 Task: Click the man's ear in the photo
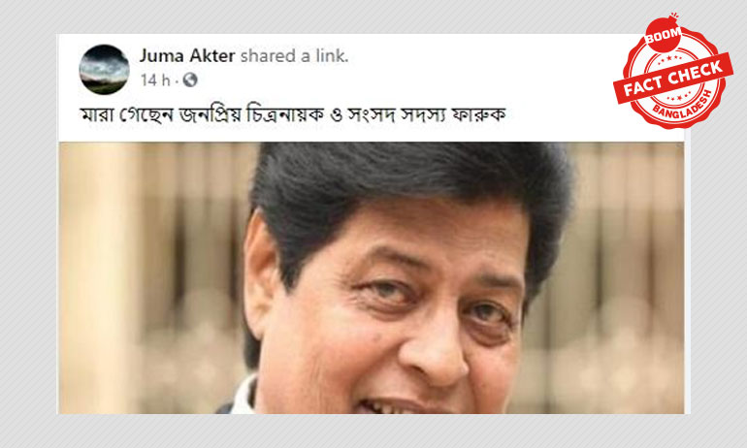(262, 276)
